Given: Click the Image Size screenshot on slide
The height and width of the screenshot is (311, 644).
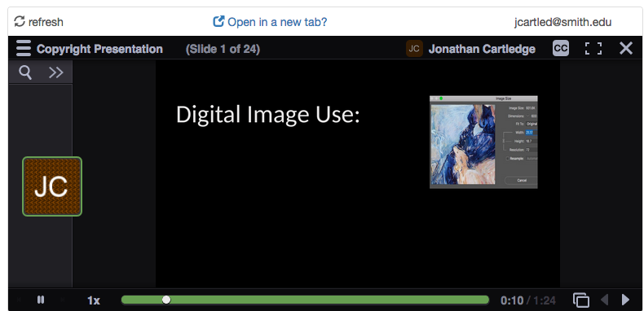Looking at the screenshot, I should tap(483, 142).
